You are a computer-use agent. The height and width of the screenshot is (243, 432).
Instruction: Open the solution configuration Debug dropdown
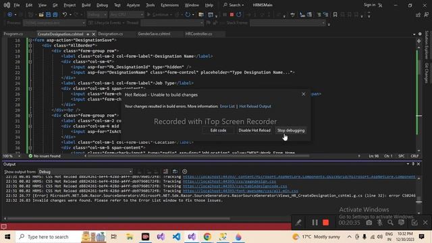point(97,14)
